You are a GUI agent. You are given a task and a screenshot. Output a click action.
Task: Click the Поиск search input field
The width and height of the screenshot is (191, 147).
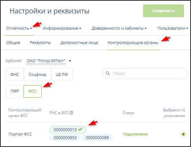(148, 74)
